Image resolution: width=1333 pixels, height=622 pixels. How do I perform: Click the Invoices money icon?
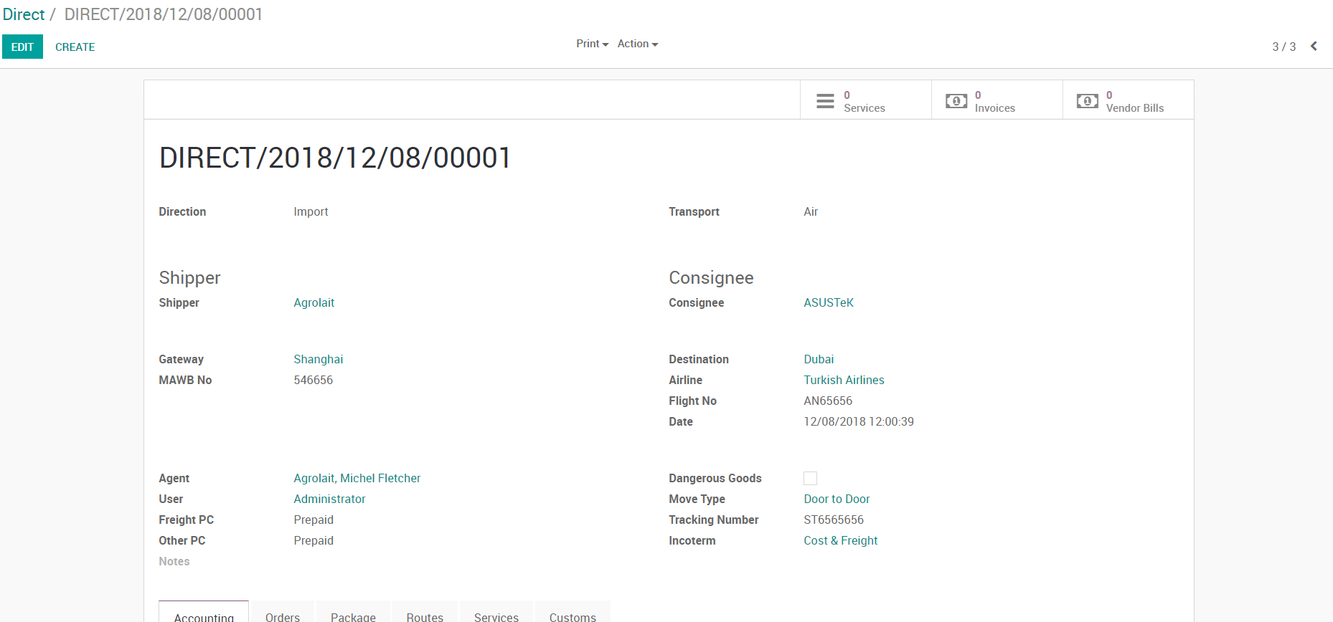pyautogui.click(x=956, y=101)
